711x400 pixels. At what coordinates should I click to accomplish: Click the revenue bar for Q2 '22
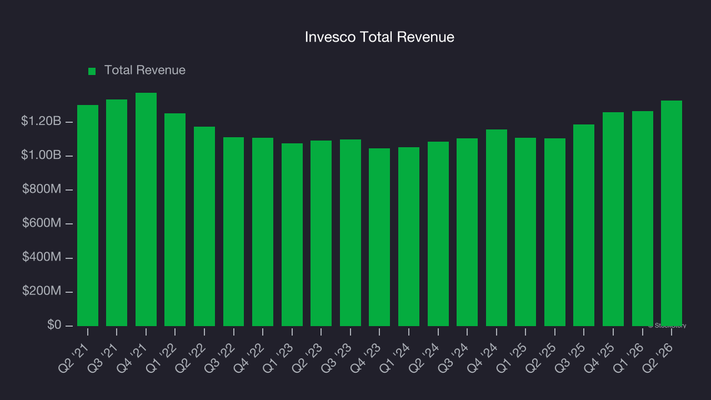click(204, 227)
